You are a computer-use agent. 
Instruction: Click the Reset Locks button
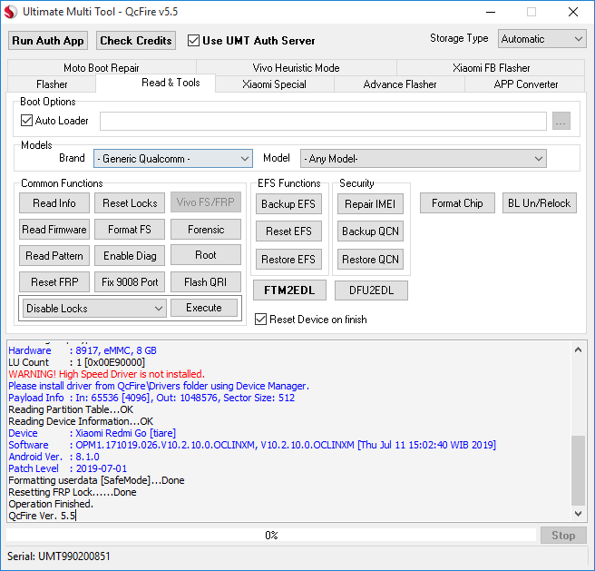[130, 202]
